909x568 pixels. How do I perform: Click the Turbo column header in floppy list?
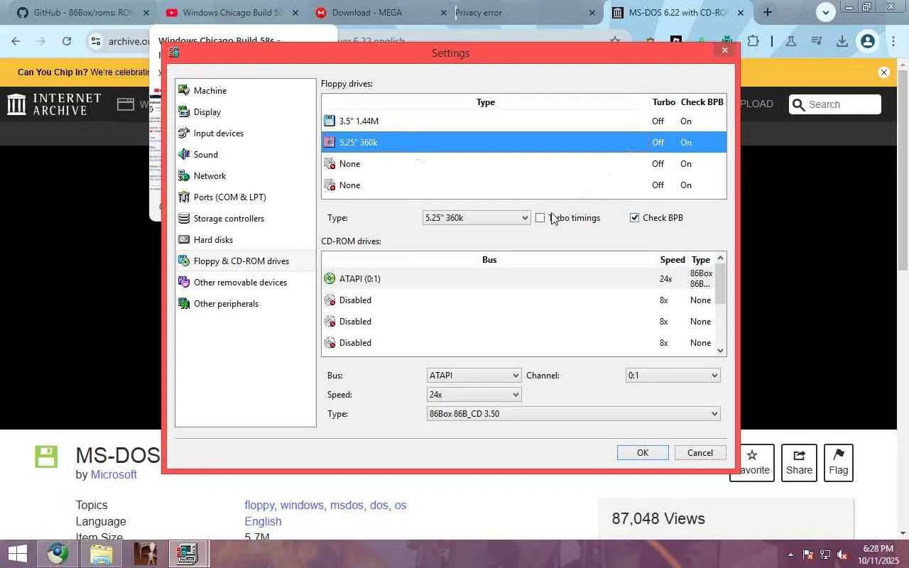tap(664, 102)
